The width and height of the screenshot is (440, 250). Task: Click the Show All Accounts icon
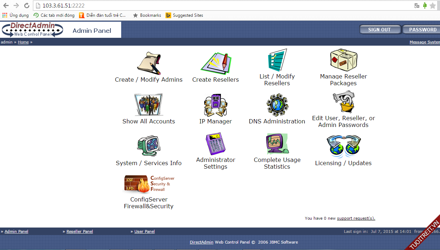(x=148, y=105)
